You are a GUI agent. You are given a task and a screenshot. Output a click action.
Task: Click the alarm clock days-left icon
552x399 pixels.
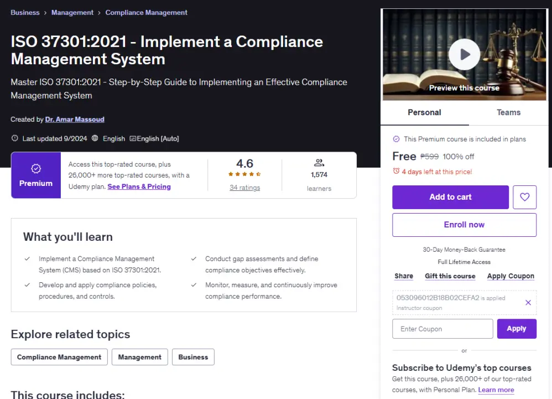[x=396, y=172]
